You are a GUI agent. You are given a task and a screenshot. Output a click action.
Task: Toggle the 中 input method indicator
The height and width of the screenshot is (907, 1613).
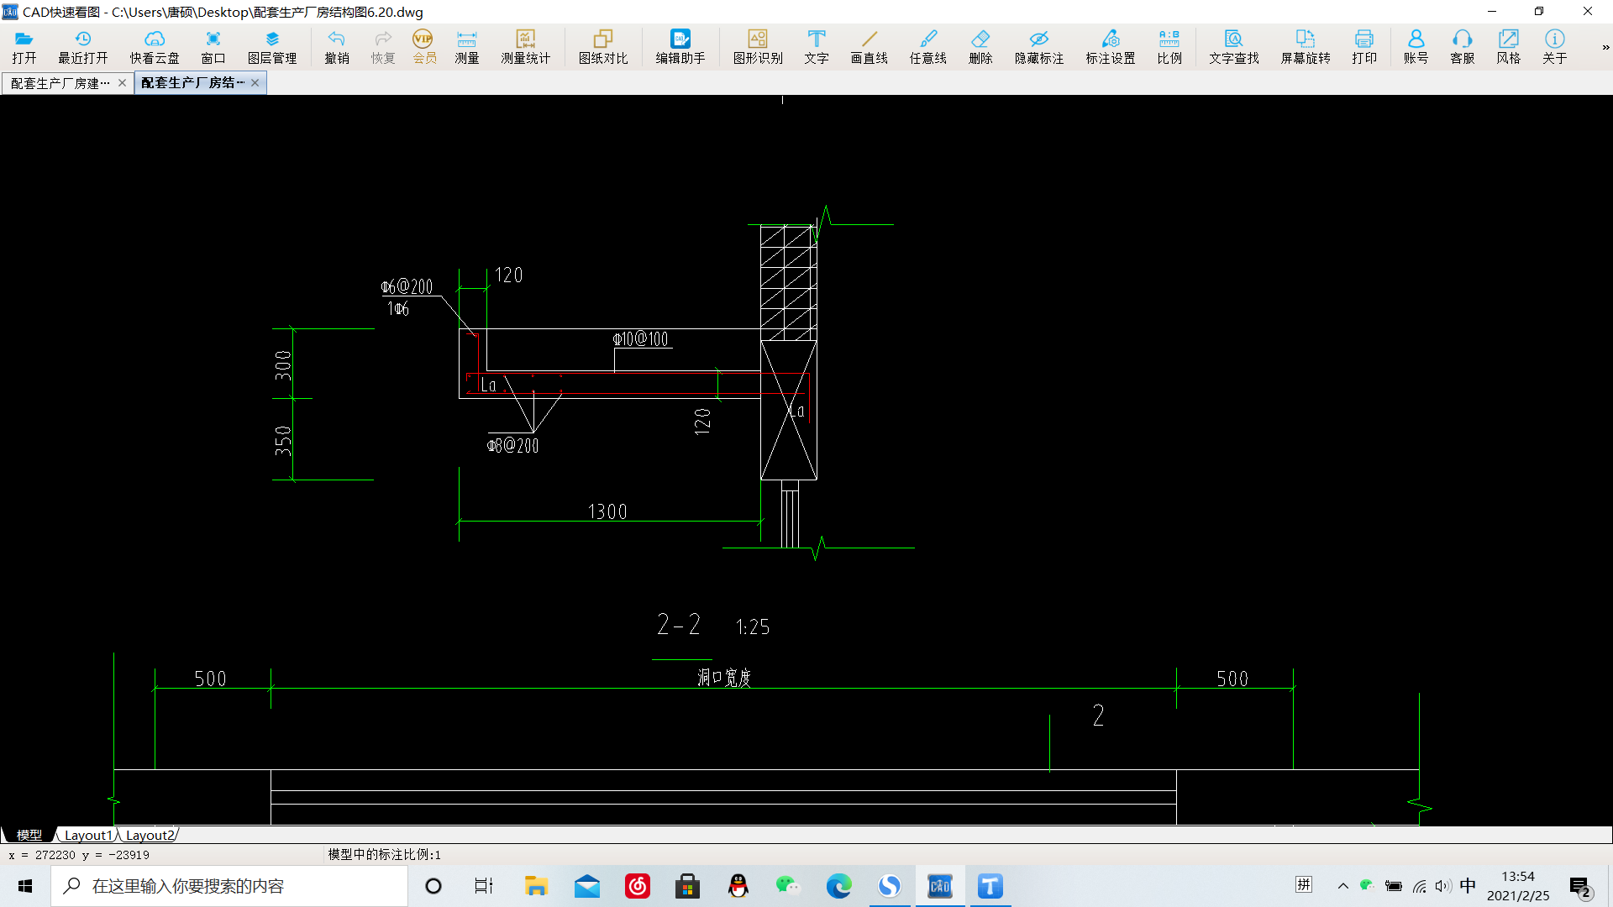[x=1468, y=886]
